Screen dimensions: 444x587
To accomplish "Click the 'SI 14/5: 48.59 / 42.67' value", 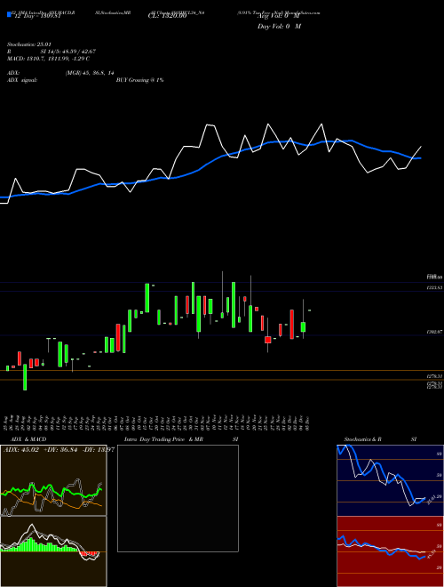I will pos(68,52).
